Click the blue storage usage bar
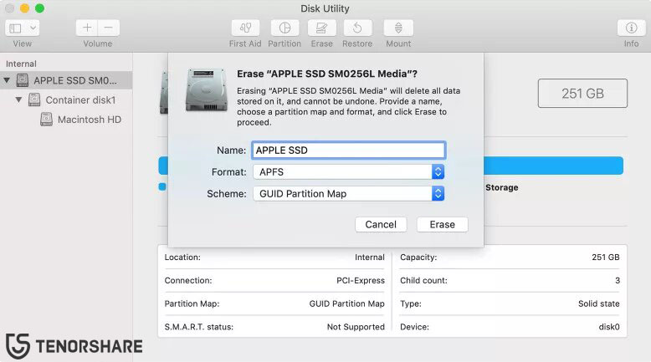 (x=553, y=166)
